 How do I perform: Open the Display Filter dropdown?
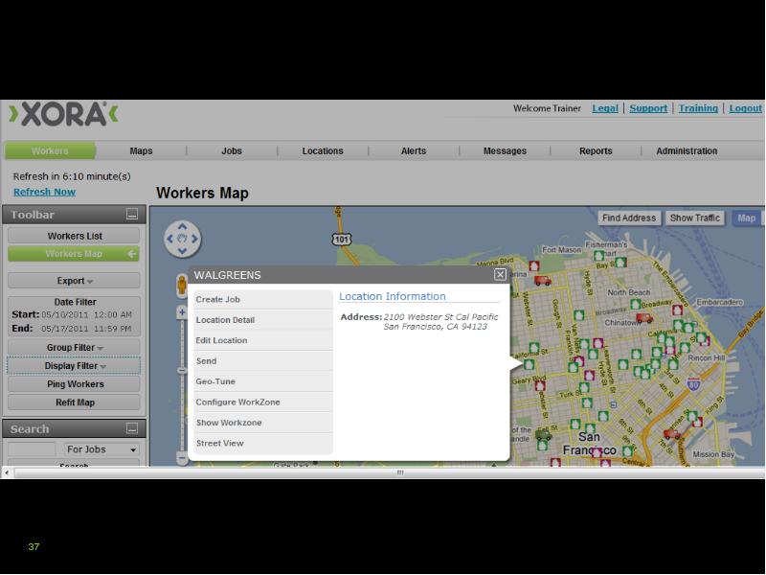point(74,366)
